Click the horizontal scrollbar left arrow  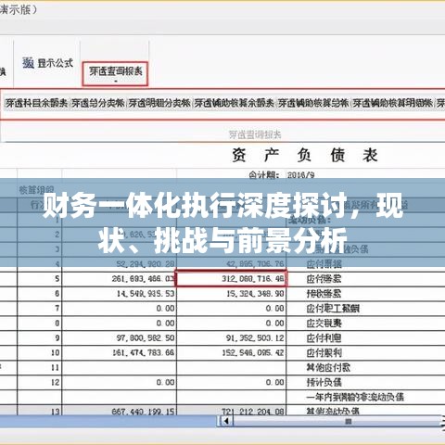tap(226, 421)
